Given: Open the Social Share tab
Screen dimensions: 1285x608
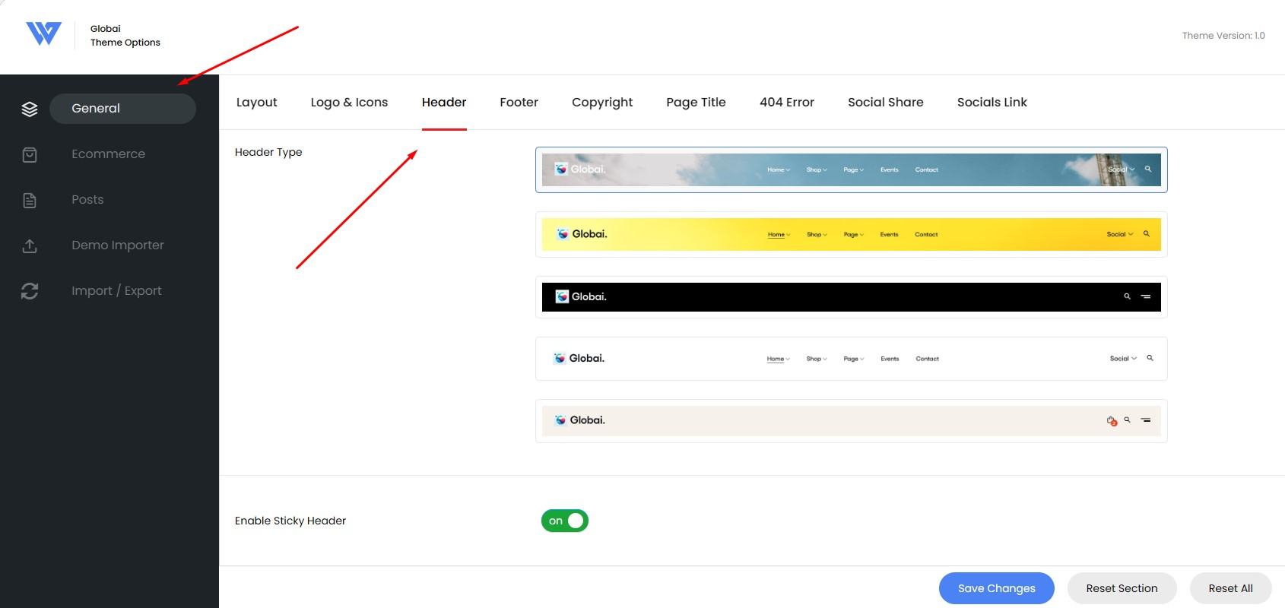Looking at the screenshot, I should coord(885,103).
